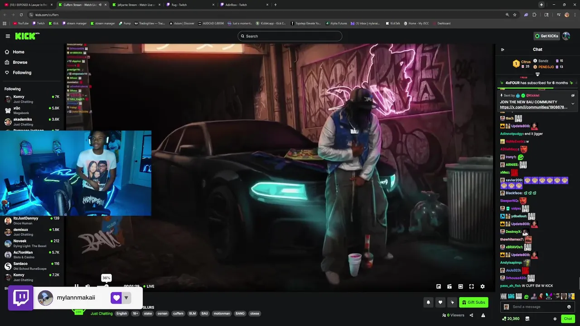580x326 pixels.
Task: Open Konvy channel at top of Following
Action: coord(32,99)
